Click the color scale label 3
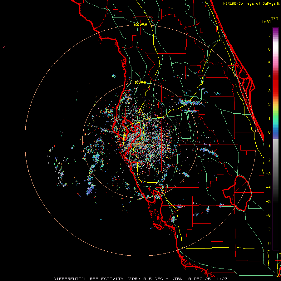 coord(269,91)
